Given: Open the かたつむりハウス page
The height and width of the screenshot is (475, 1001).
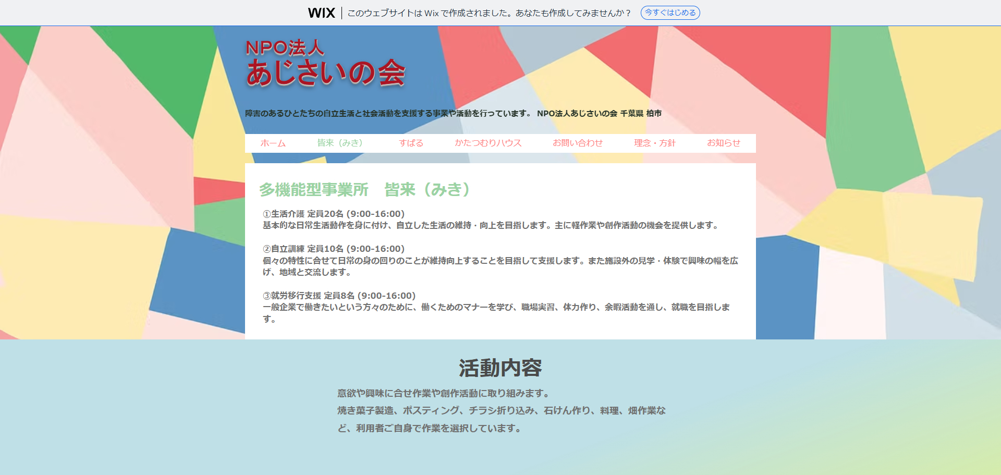Looking at the screenshot, I should [489, 143].
